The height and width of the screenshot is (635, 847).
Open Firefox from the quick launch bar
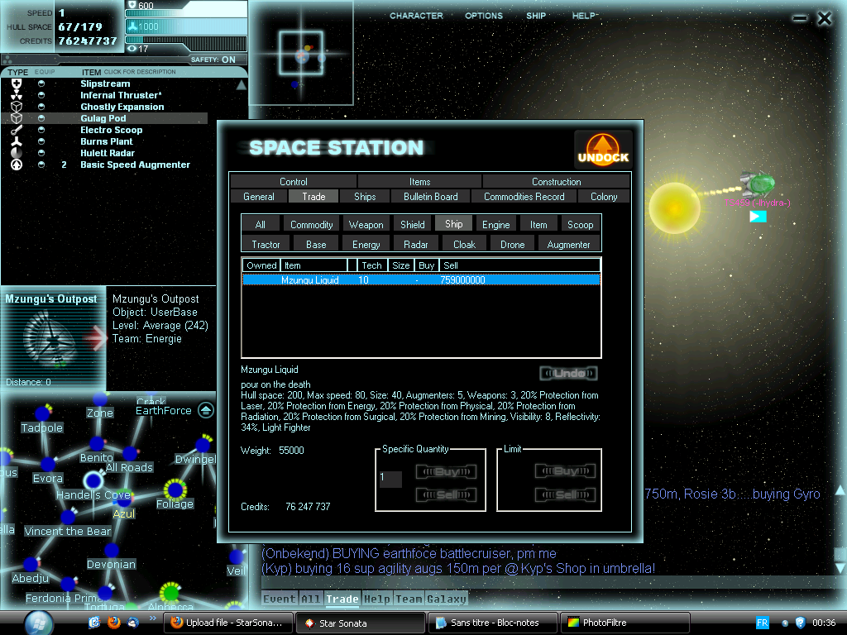(114, 622)
